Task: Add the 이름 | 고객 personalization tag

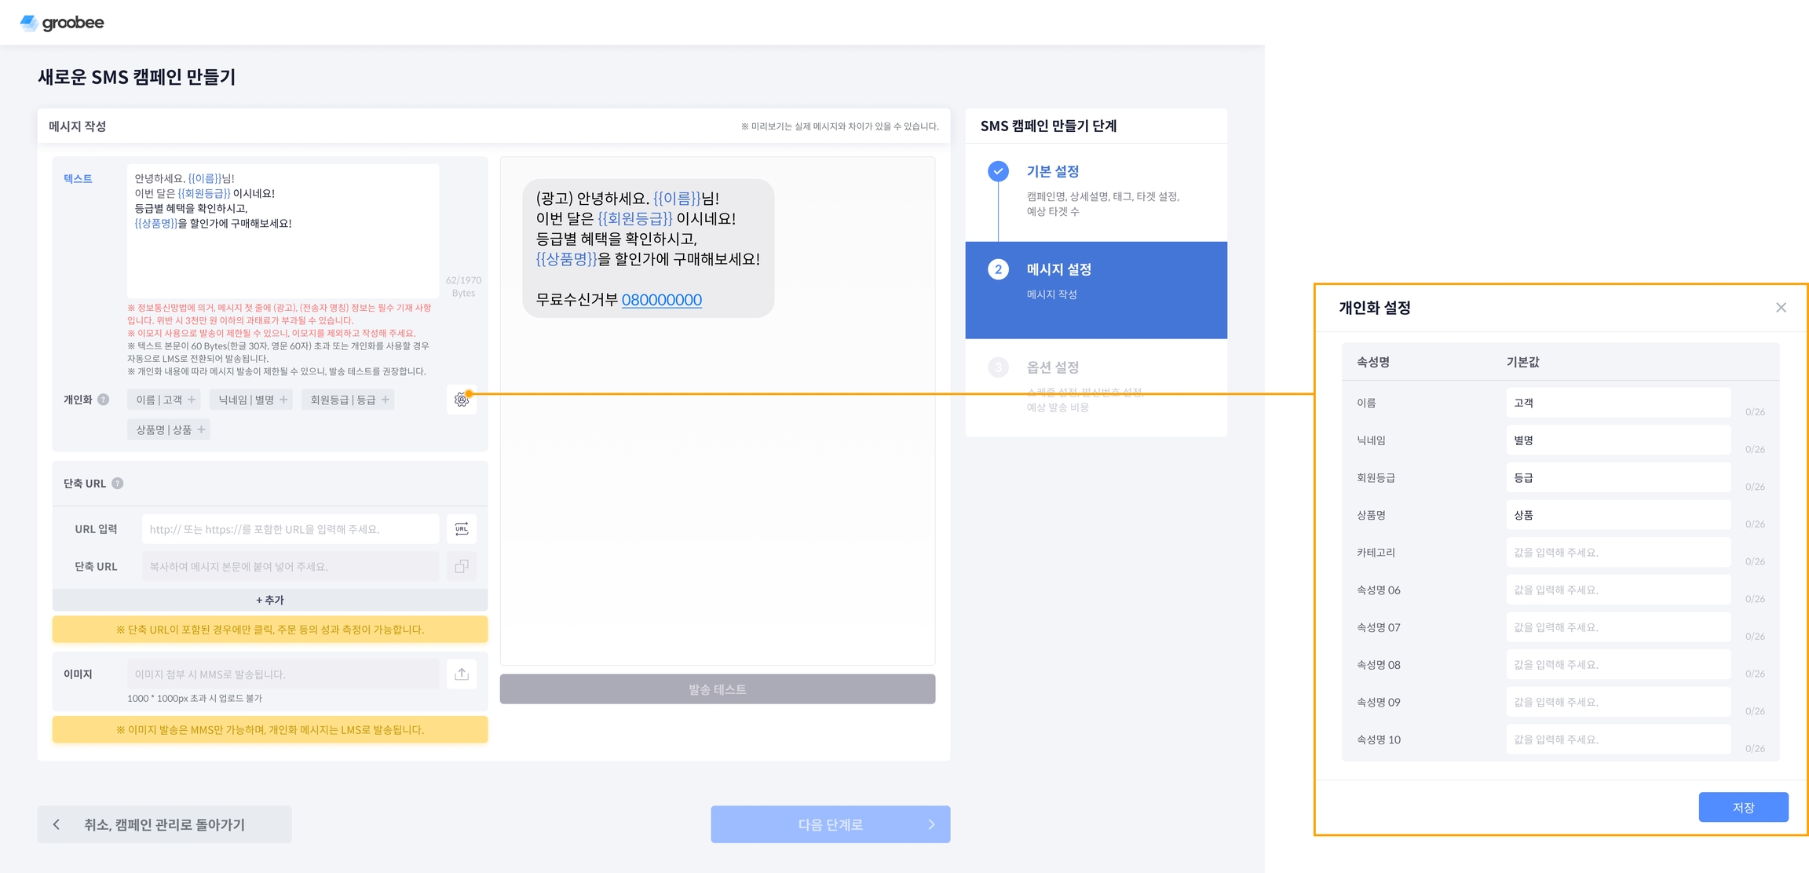Action: click(165, 400)
